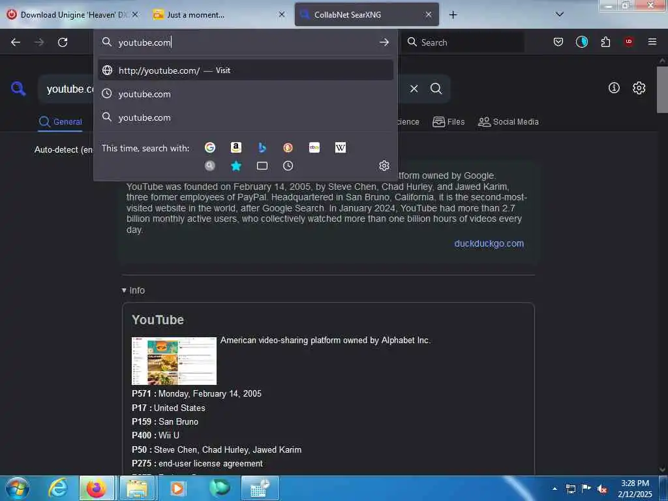Open the SearXNG engine icon in dropdown

tap(209, 166)
